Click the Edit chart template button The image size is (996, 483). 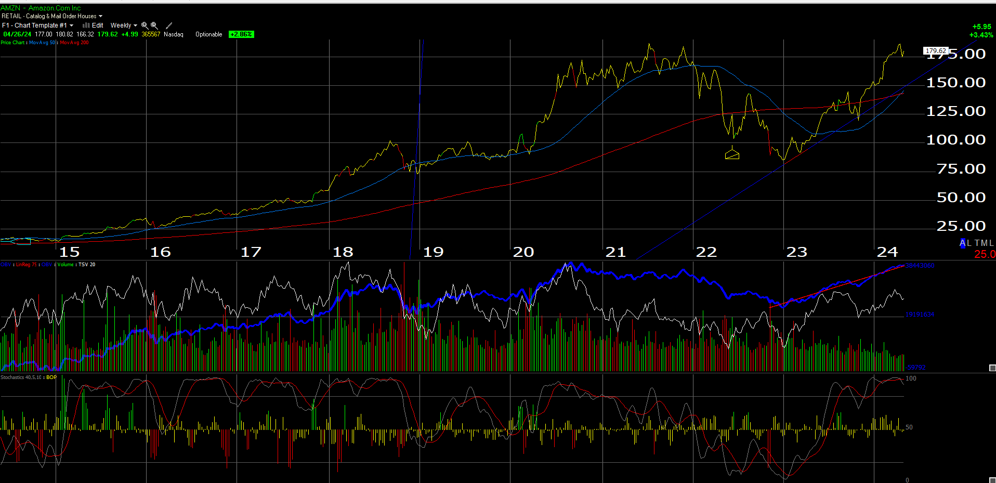point(98,25)
